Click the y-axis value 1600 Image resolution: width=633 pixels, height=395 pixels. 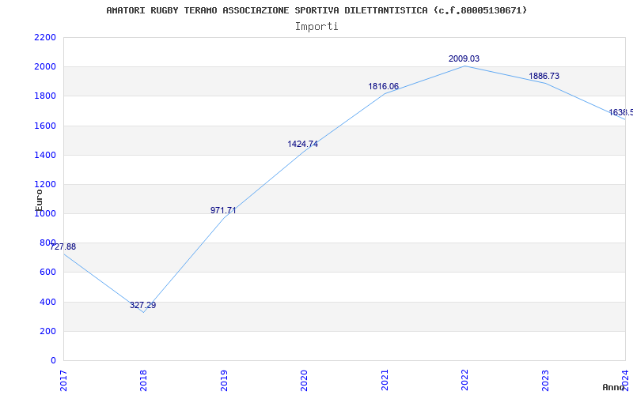pyautogui.click(x=45, y=126)
